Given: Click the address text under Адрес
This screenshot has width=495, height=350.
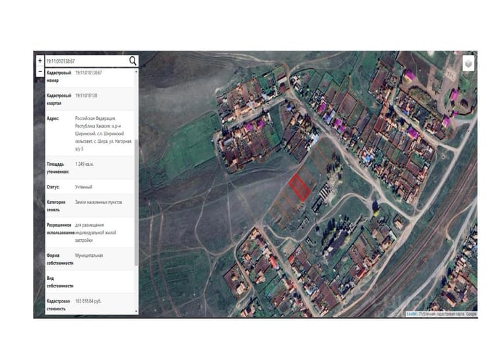Looking at the screenshot, I should (x=104, y=133).
